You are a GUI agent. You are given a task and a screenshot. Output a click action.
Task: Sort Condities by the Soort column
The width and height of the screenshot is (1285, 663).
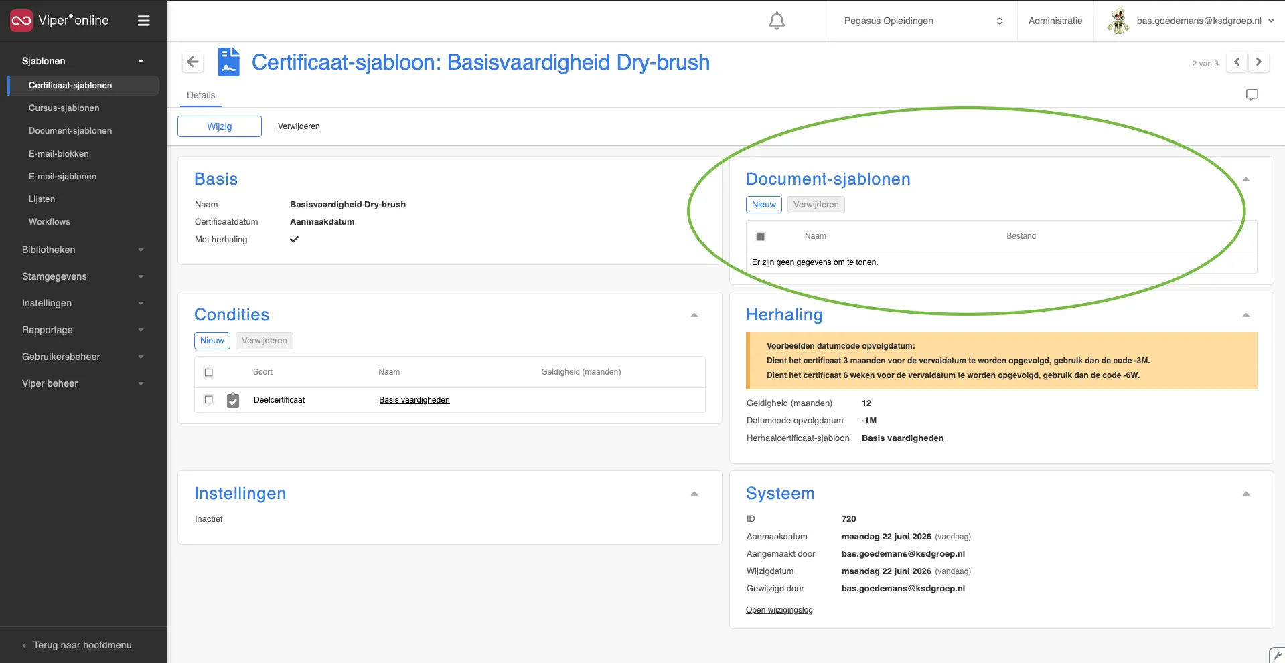(x=262, y=372)
